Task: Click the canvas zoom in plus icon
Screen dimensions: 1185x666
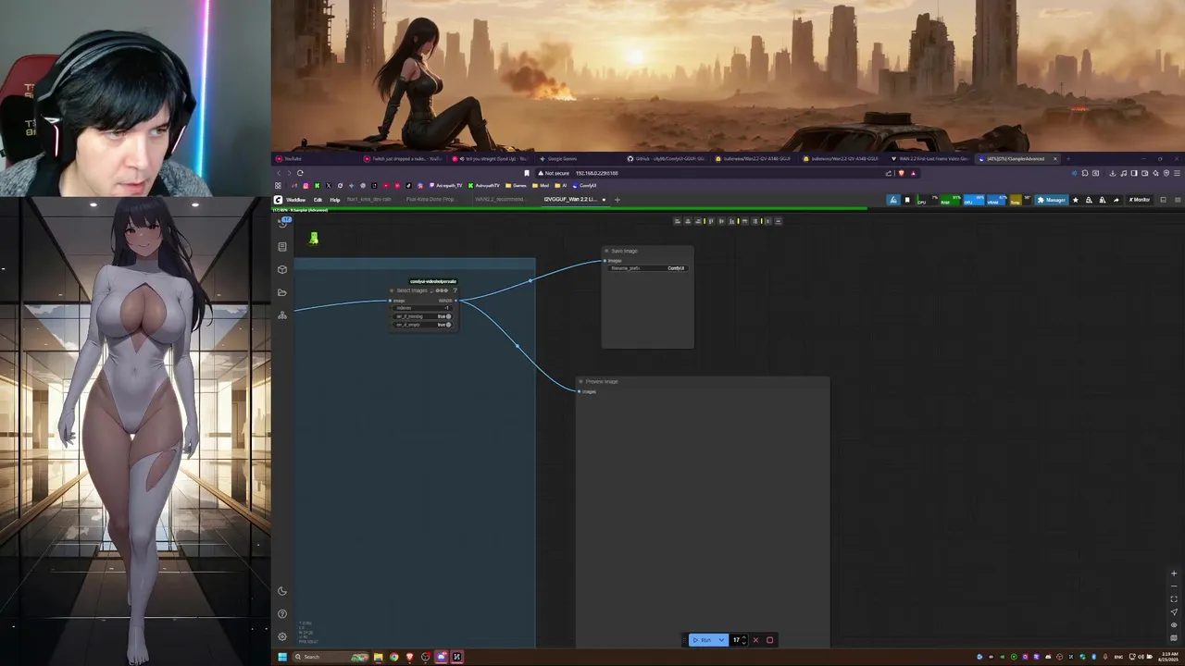Action: coord(1174,573)
